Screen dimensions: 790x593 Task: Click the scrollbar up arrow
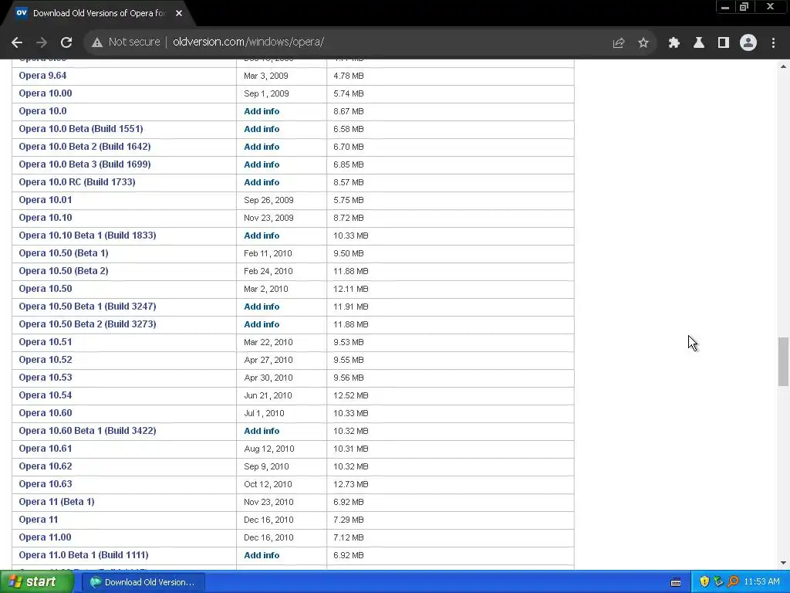coord(783,66)
